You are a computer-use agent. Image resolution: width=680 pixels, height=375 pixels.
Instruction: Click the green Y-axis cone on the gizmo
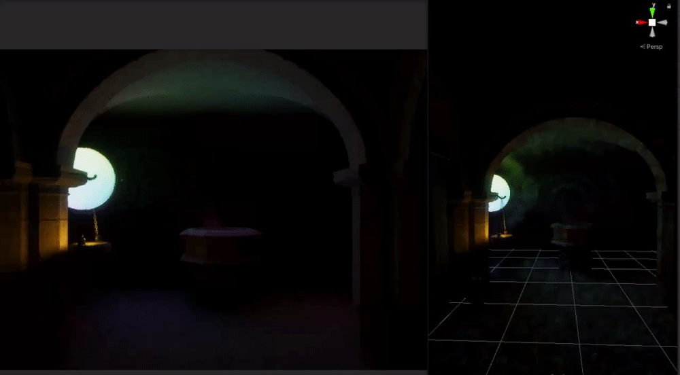(652, 12)
